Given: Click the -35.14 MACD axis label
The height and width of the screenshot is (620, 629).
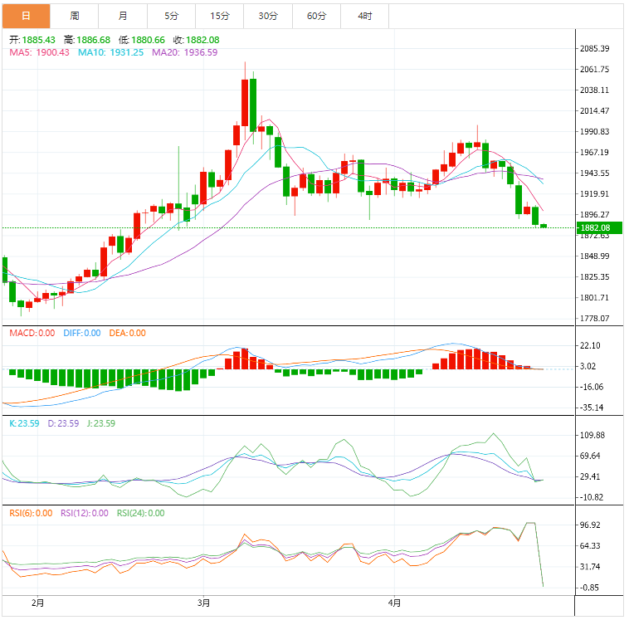Looking at the screenshot, I should 592,408.
